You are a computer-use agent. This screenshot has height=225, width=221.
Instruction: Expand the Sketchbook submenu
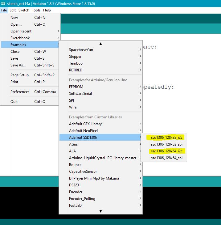pyautogui.click(x=31, y=38)
